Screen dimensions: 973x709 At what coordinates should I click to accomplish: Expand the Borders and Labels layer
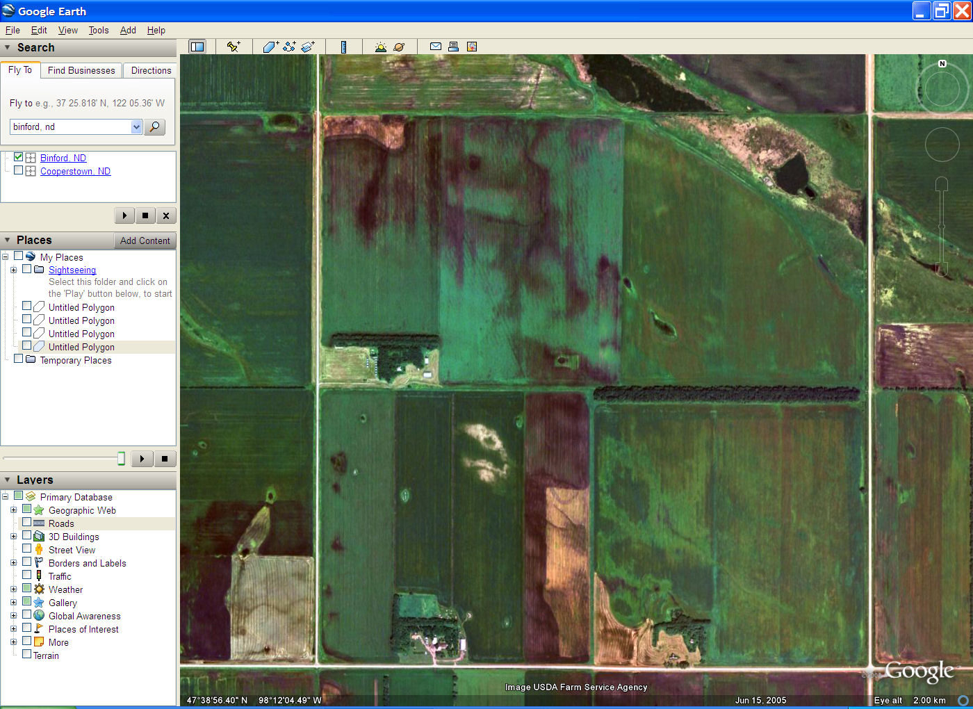13,563
